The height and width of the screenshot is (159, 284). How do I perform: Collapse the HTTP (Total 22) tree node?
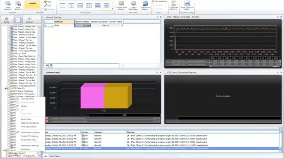click(x=5, y=88)
